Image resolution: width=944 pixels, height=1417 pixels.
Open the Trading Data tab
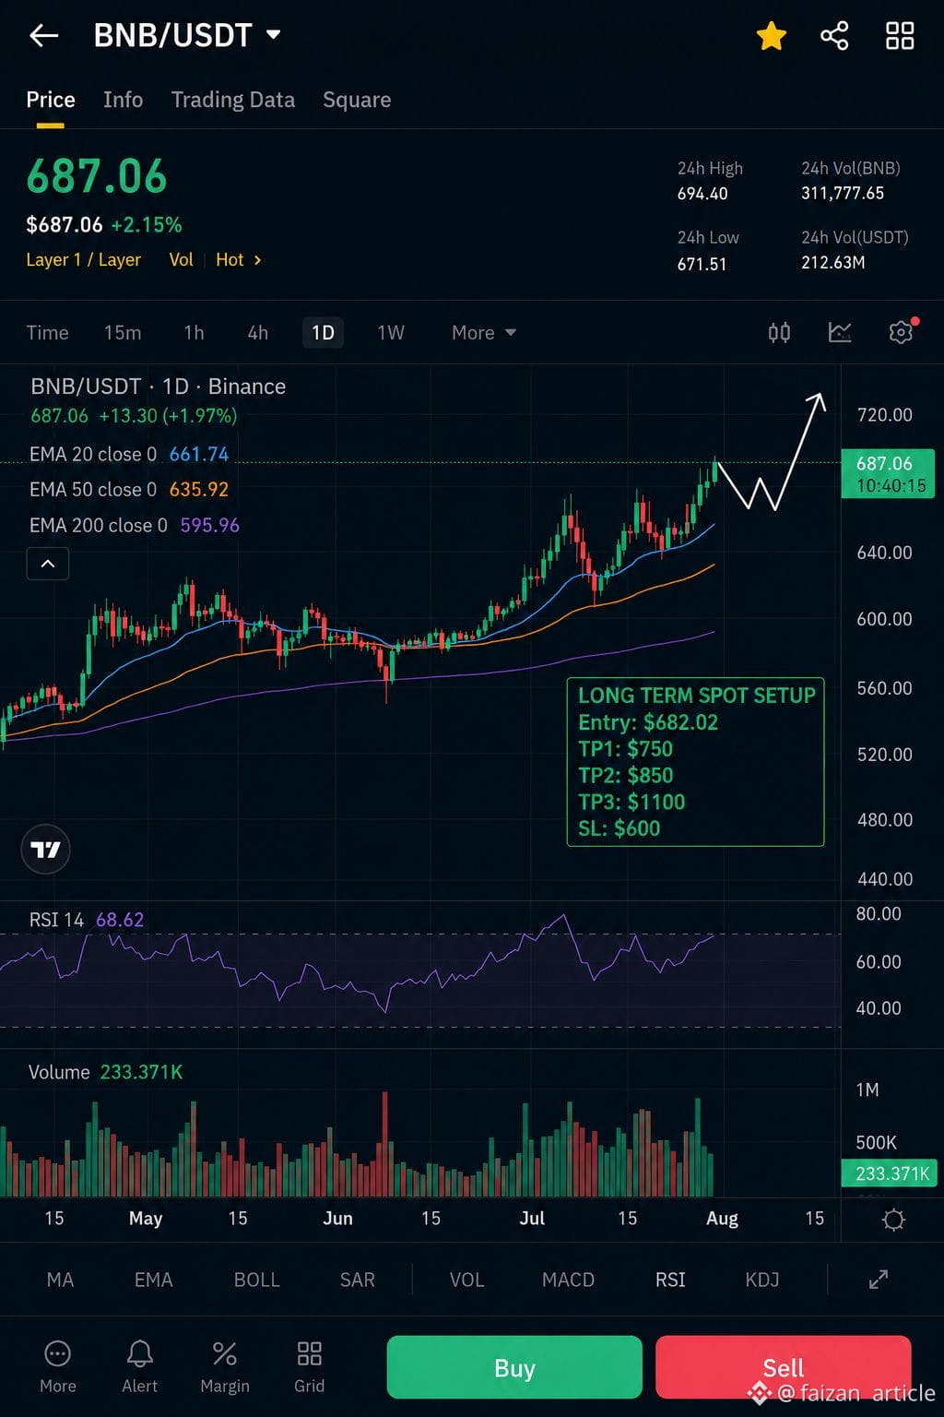233,100
